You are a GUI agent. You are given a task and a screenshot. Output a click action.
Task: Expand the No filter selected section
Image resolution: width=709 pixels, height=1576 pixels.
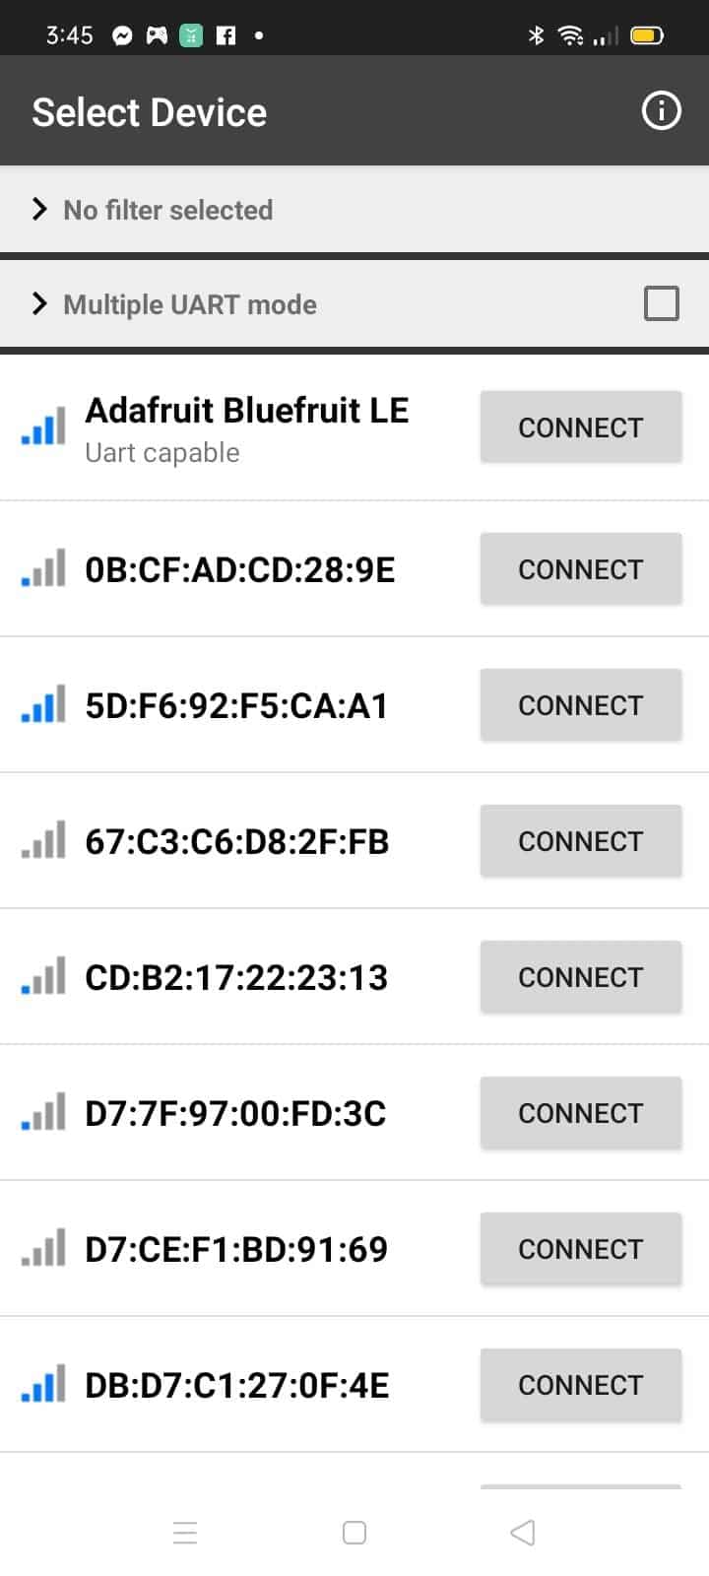tap(354, 210)
